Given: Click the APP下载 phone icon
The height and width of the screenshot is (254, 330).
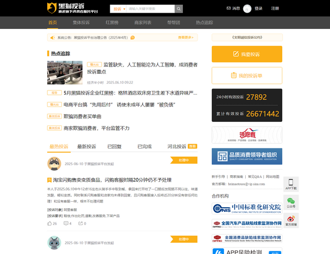Looking at the screenshot, I should click(x=290, y=183).
